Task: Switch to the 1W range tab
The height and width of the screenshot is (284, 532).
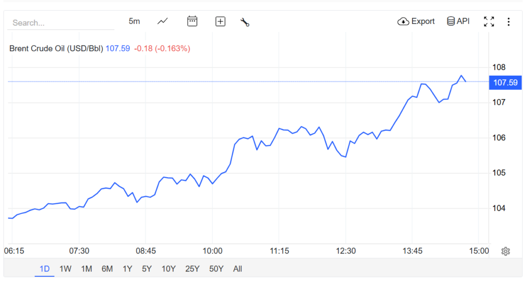Action: (x=65, y=268)
